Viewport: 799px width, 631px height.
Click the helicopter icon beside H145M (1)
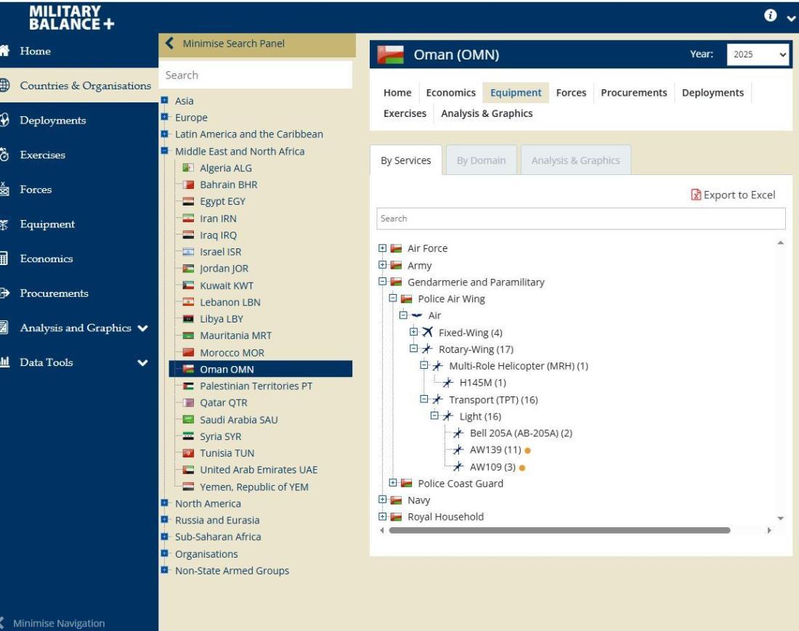pyautogui.click(x=447, y=383)
